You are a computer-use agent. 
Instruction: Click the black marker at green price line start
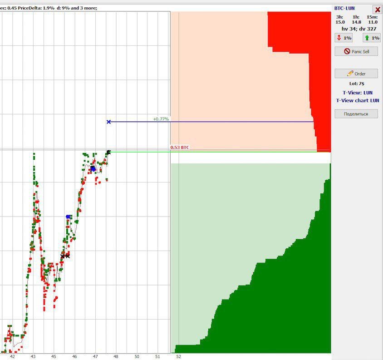click(108, 152)
